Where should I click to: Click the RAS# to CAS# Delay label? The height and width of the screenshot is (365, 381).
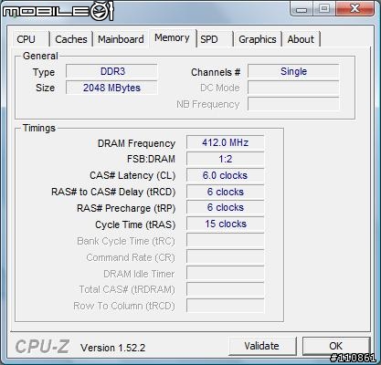(x=113, y=192)
